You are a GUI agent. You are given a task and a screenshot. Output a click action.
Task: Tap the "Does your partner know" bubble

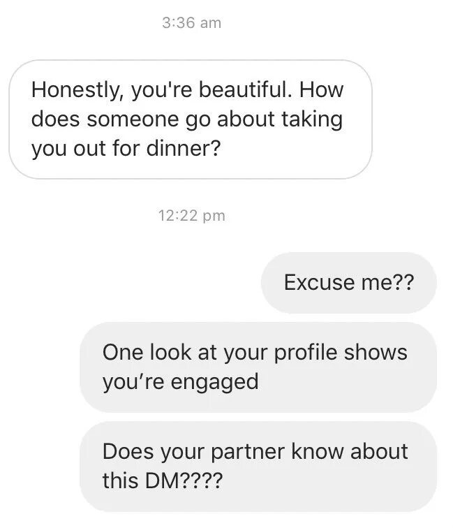click(258, 466)
